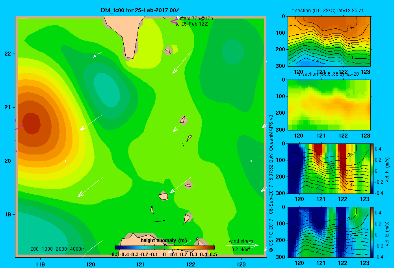The width and height of the screenshot is (394, 268).
Task: Click longitude label 120 on the main map
Action: pyautogui.click(x=91, y=264)
